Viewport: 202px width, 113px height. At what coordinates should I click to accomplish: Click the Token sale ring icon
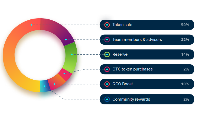pyautogui.click(x=107, y=25)
